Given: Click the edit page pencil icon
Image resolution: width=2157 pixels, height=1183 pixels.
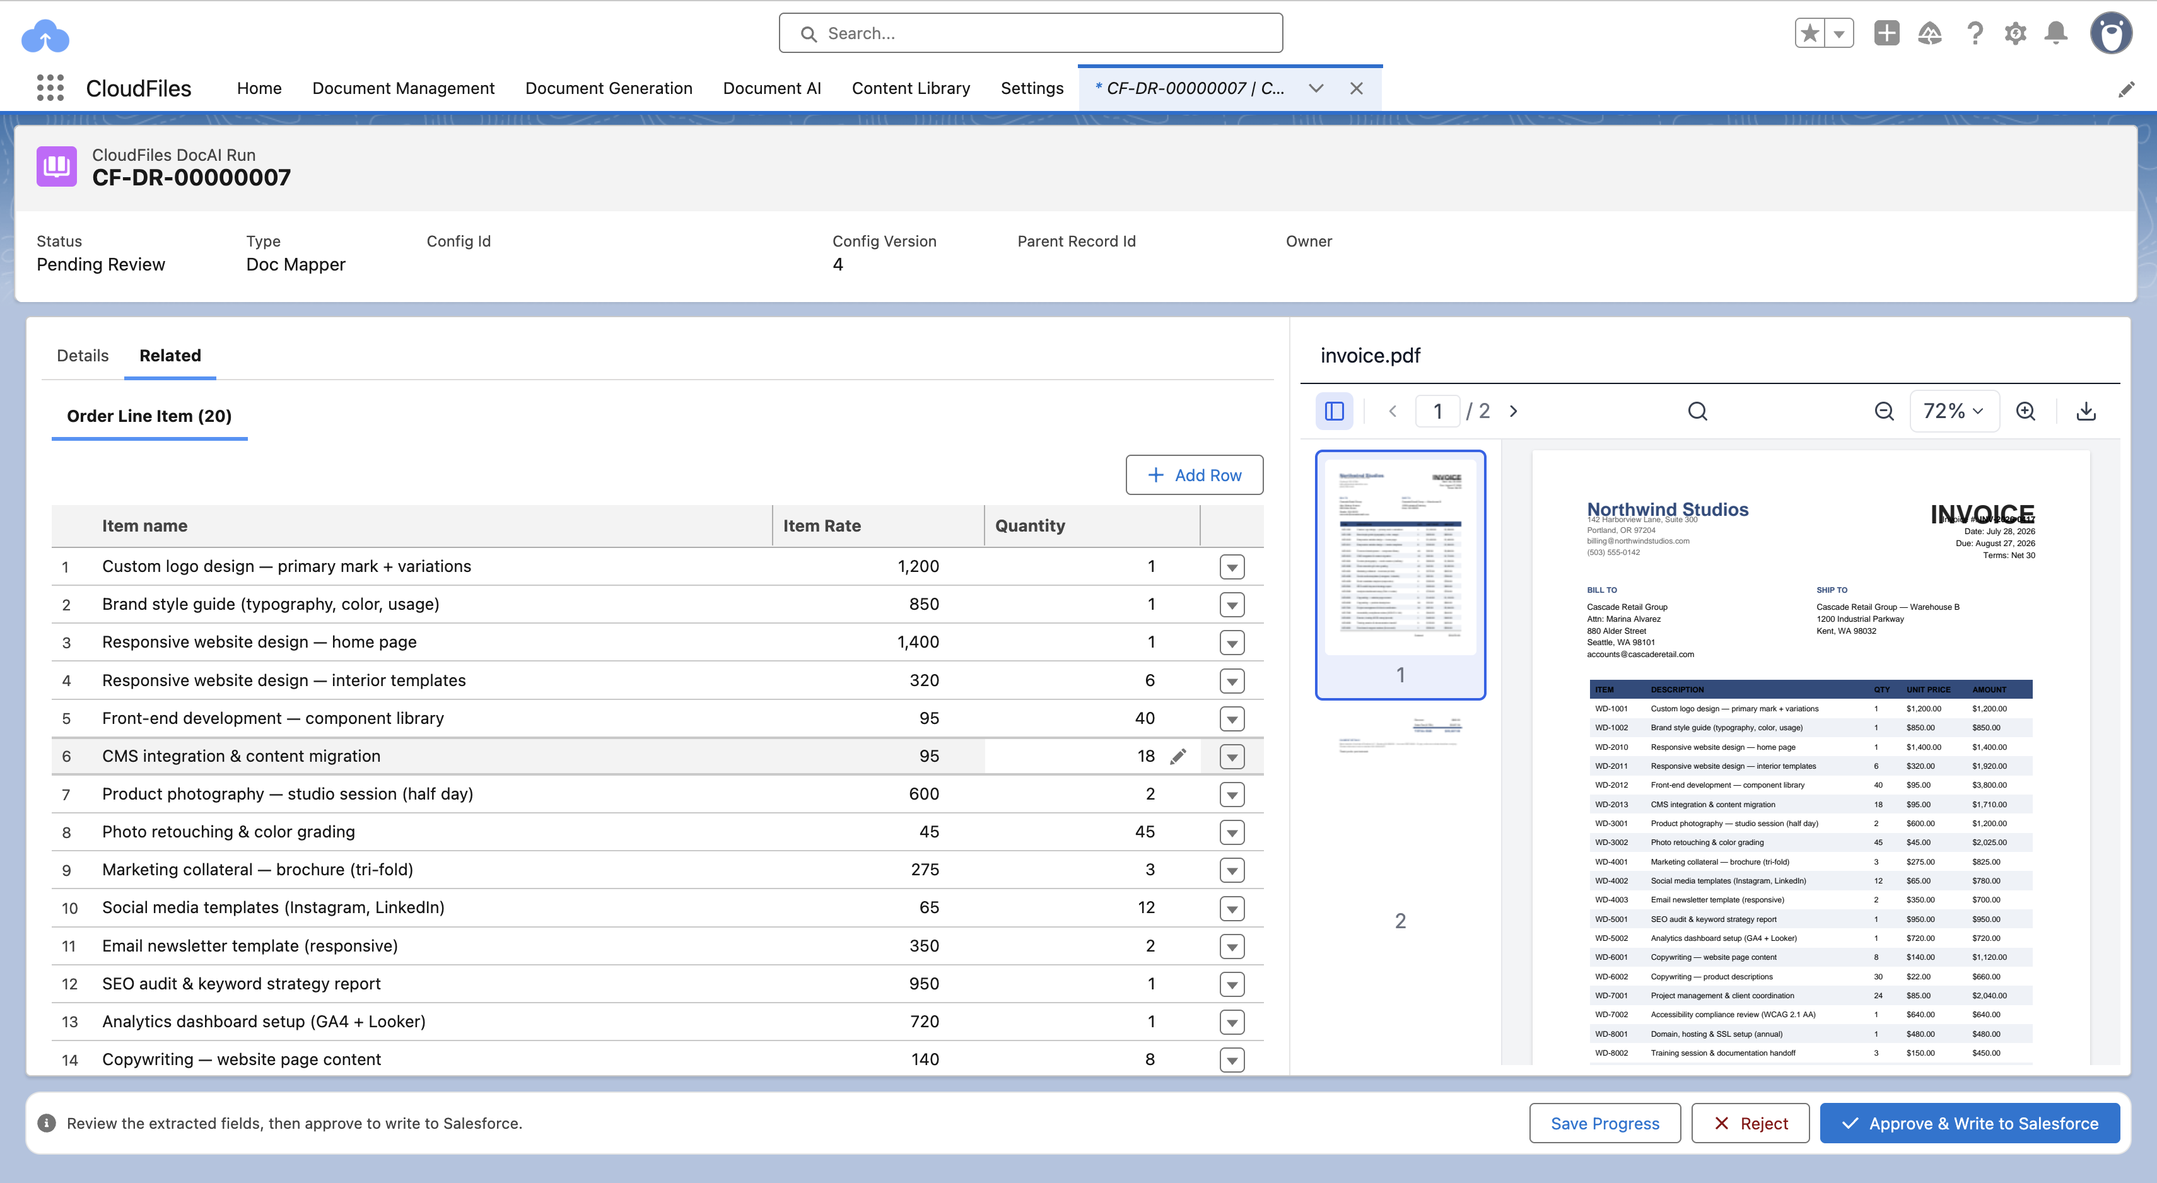Looking at the screenshot, I should pyautogui.click(x=2126, y=90).
